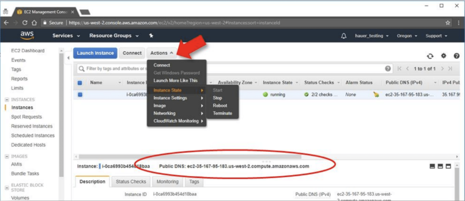Expand the Instance Settings submenu
Viewport: 465px width, 201px height.
click(177, 98)
